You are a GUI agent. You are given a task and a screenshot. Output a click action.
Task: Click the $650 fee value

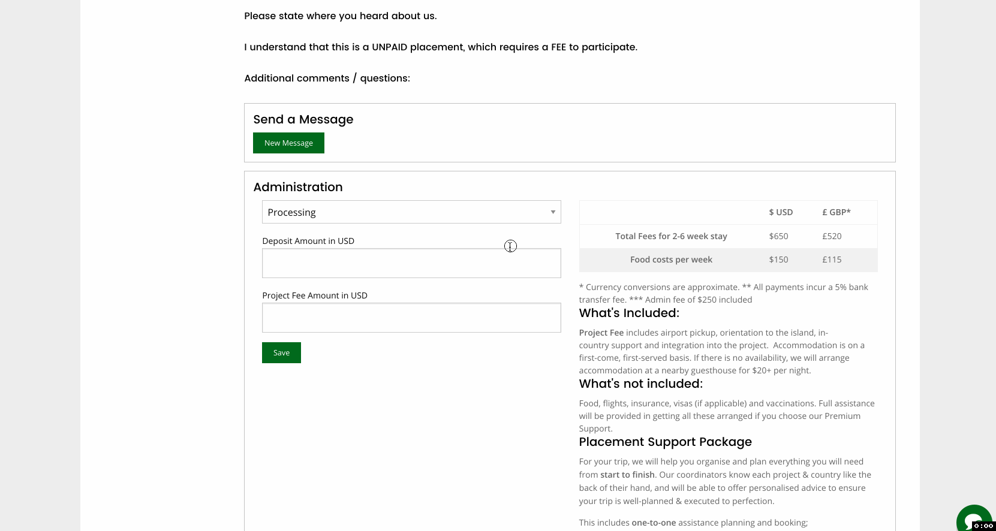(778, 236)
